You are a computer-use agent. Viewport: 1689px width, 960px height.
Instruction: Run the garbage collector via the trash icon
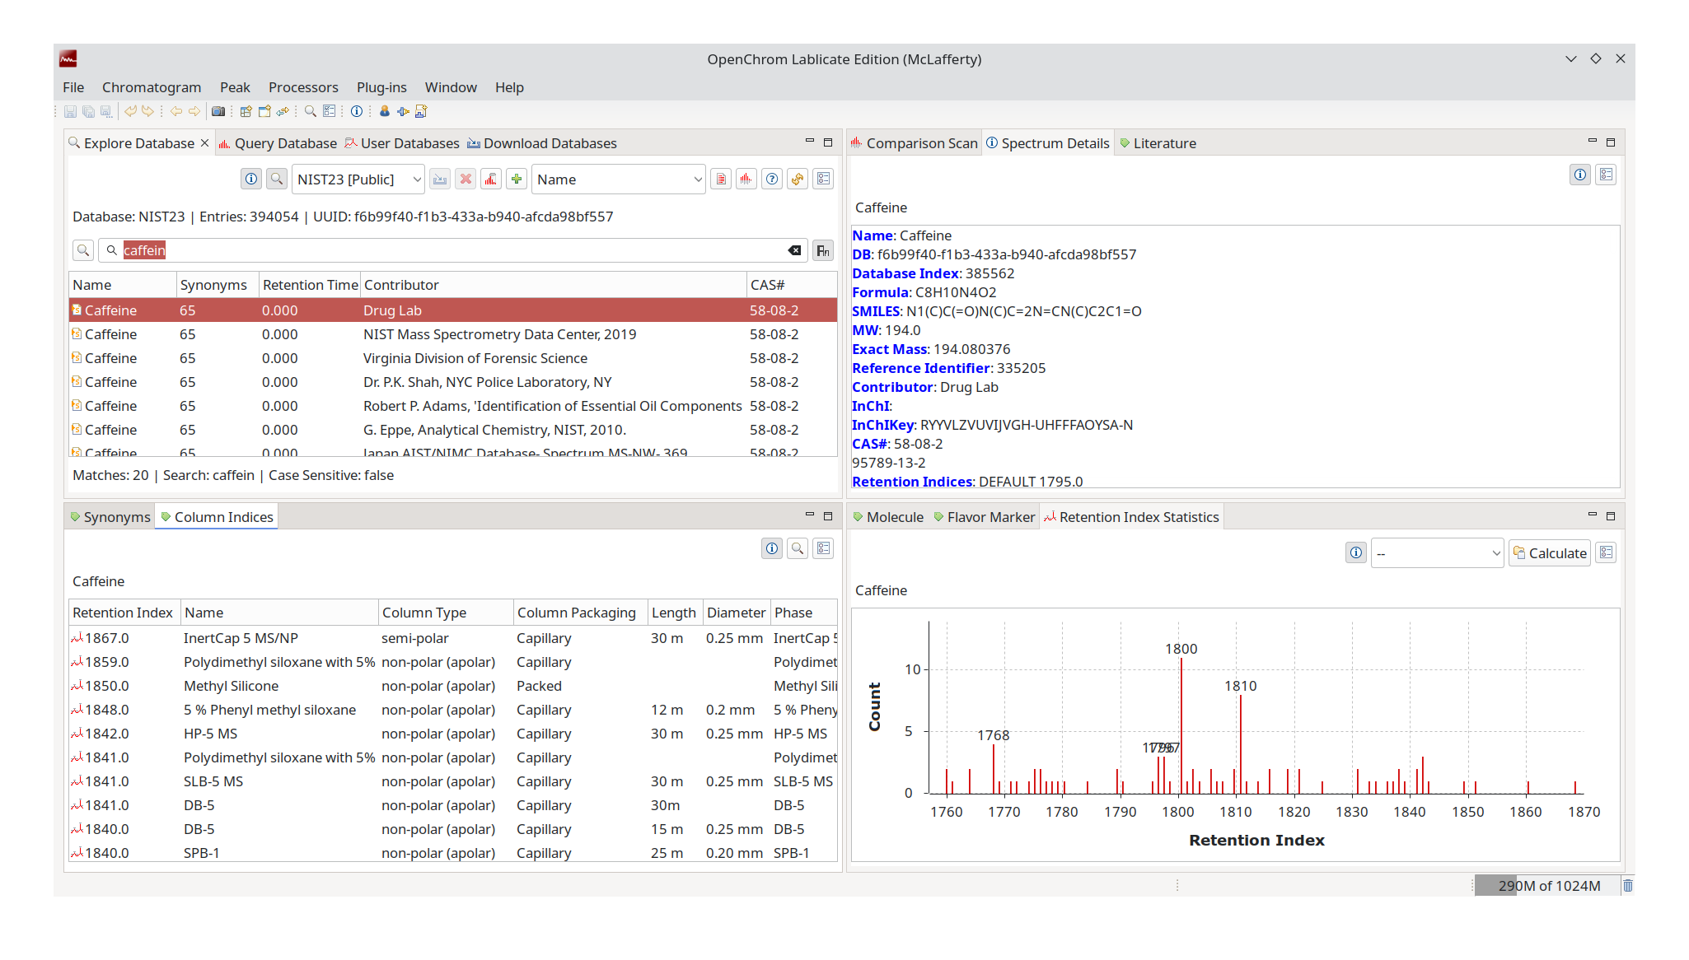pyautogui.click(x=1627, y=886)
